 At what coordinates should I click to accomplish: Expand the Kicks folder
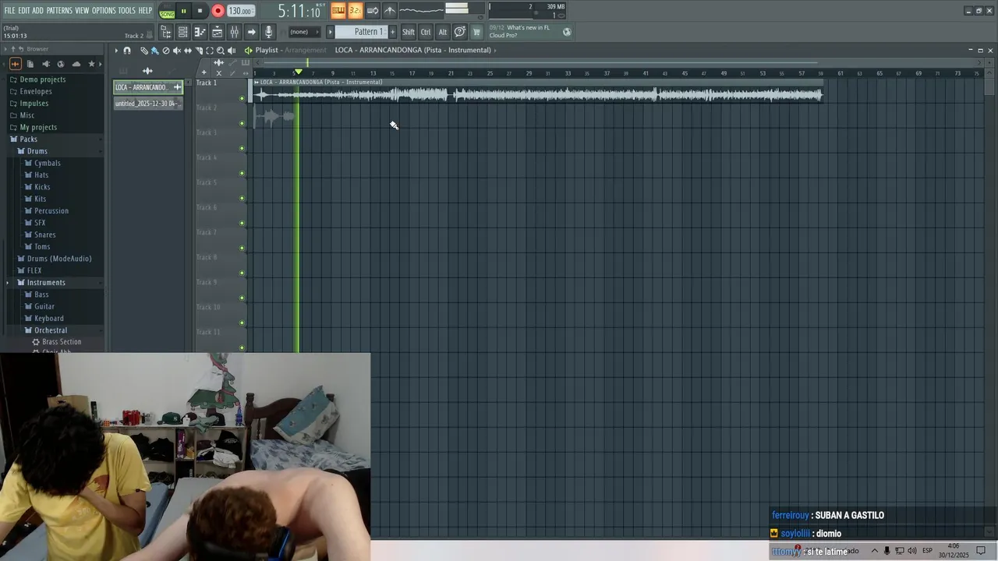coord(42,187)
